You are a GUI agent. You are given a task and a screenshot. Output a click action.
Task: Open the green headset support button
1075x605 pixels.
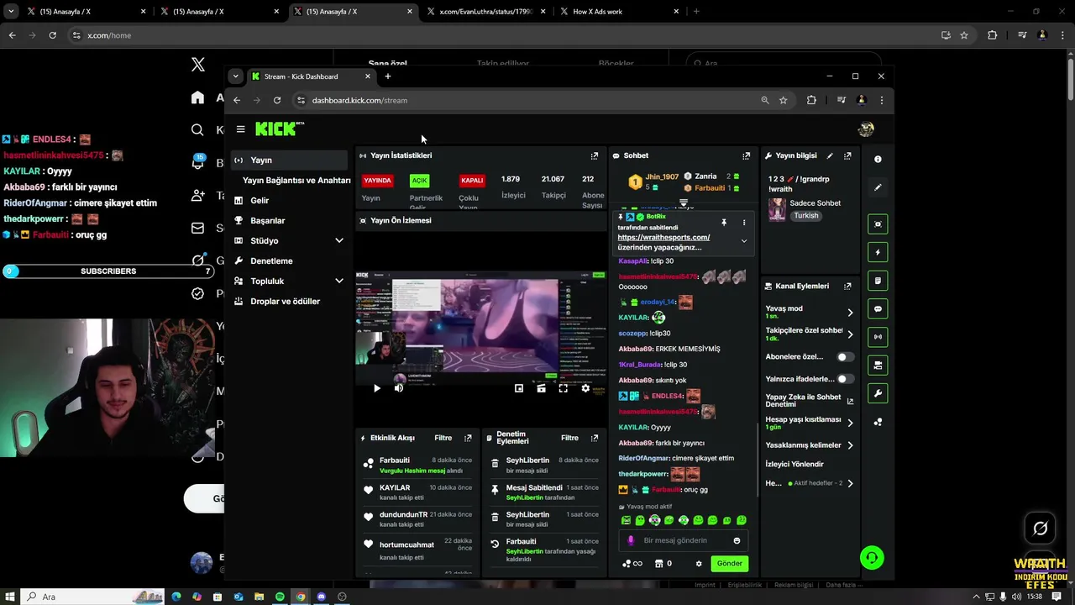[x=872, y=558]
